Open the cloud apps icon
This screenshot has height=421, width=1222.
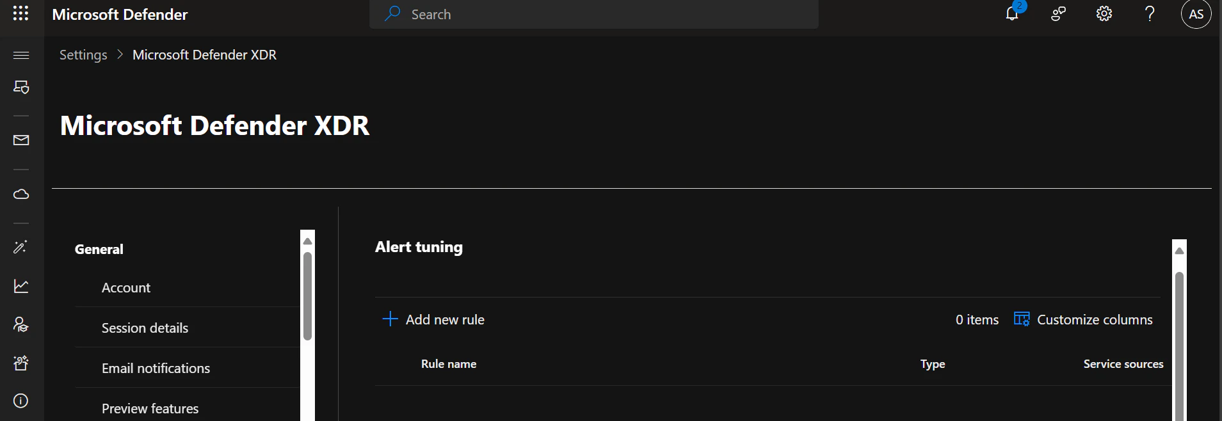click(x=21, y=194)
